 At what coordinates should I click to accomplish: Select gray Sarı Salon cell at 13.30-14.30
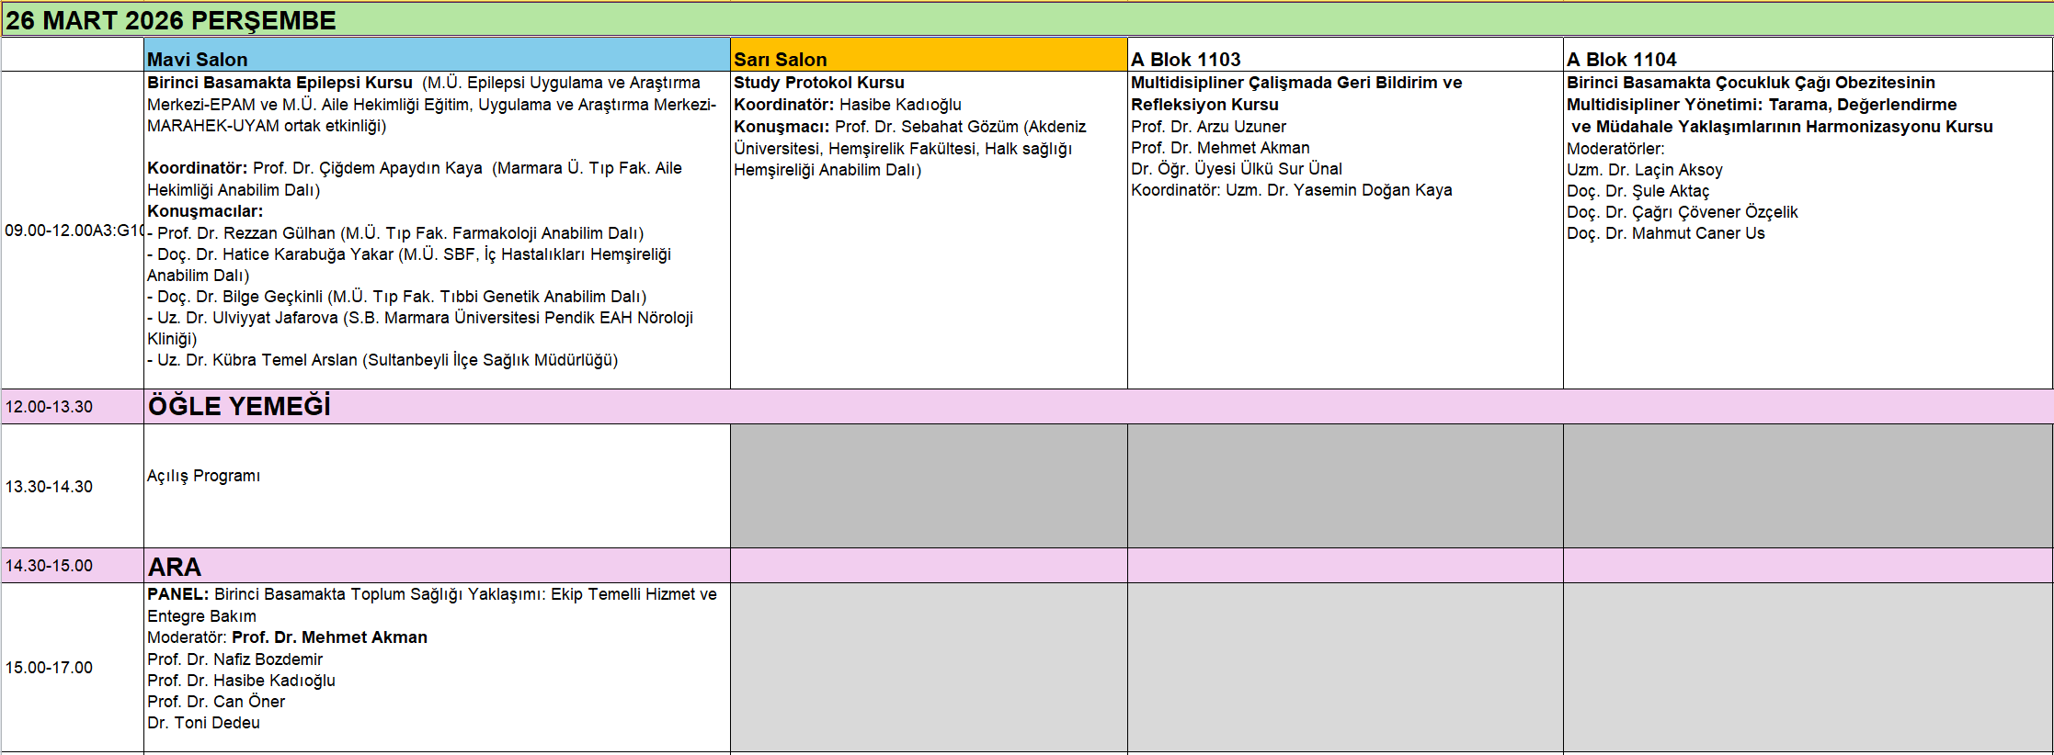click(x=929, y=486)
